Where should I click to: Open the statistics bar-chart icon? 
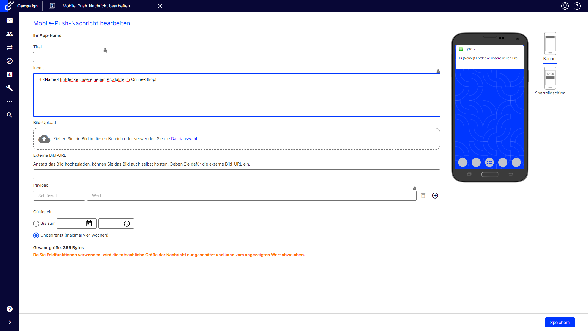coord(9,74)
